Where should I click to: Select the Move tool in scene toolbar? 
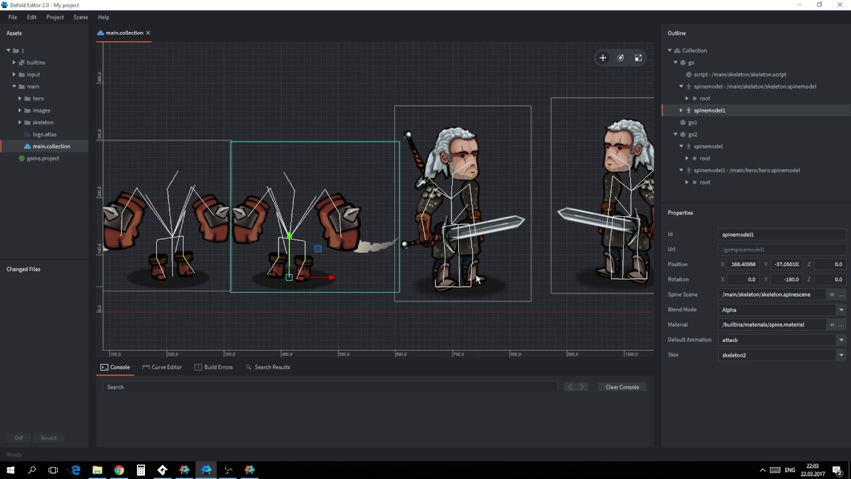(603, 58)
